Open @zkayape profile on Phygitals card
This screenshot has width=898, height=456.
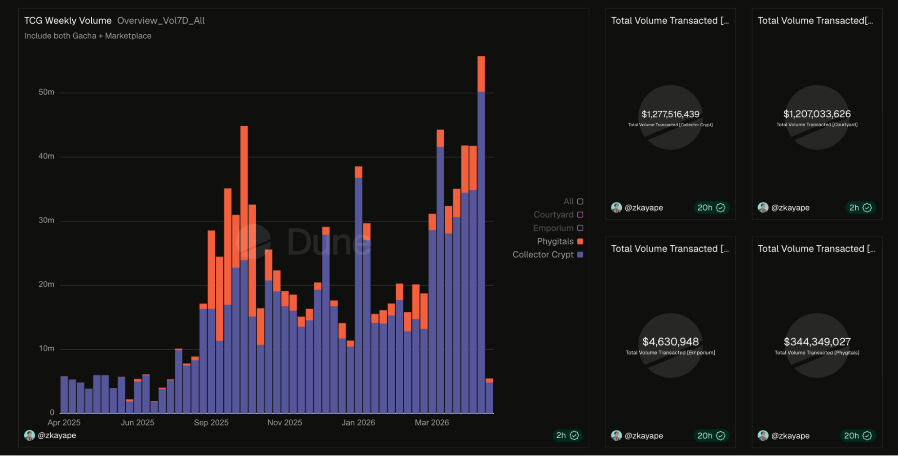pyautogui.click(x=790, y=435)
